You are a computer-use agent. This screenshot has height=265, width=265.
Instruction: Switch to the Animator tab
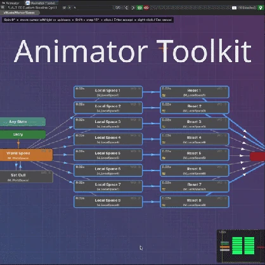click(11, 3)
